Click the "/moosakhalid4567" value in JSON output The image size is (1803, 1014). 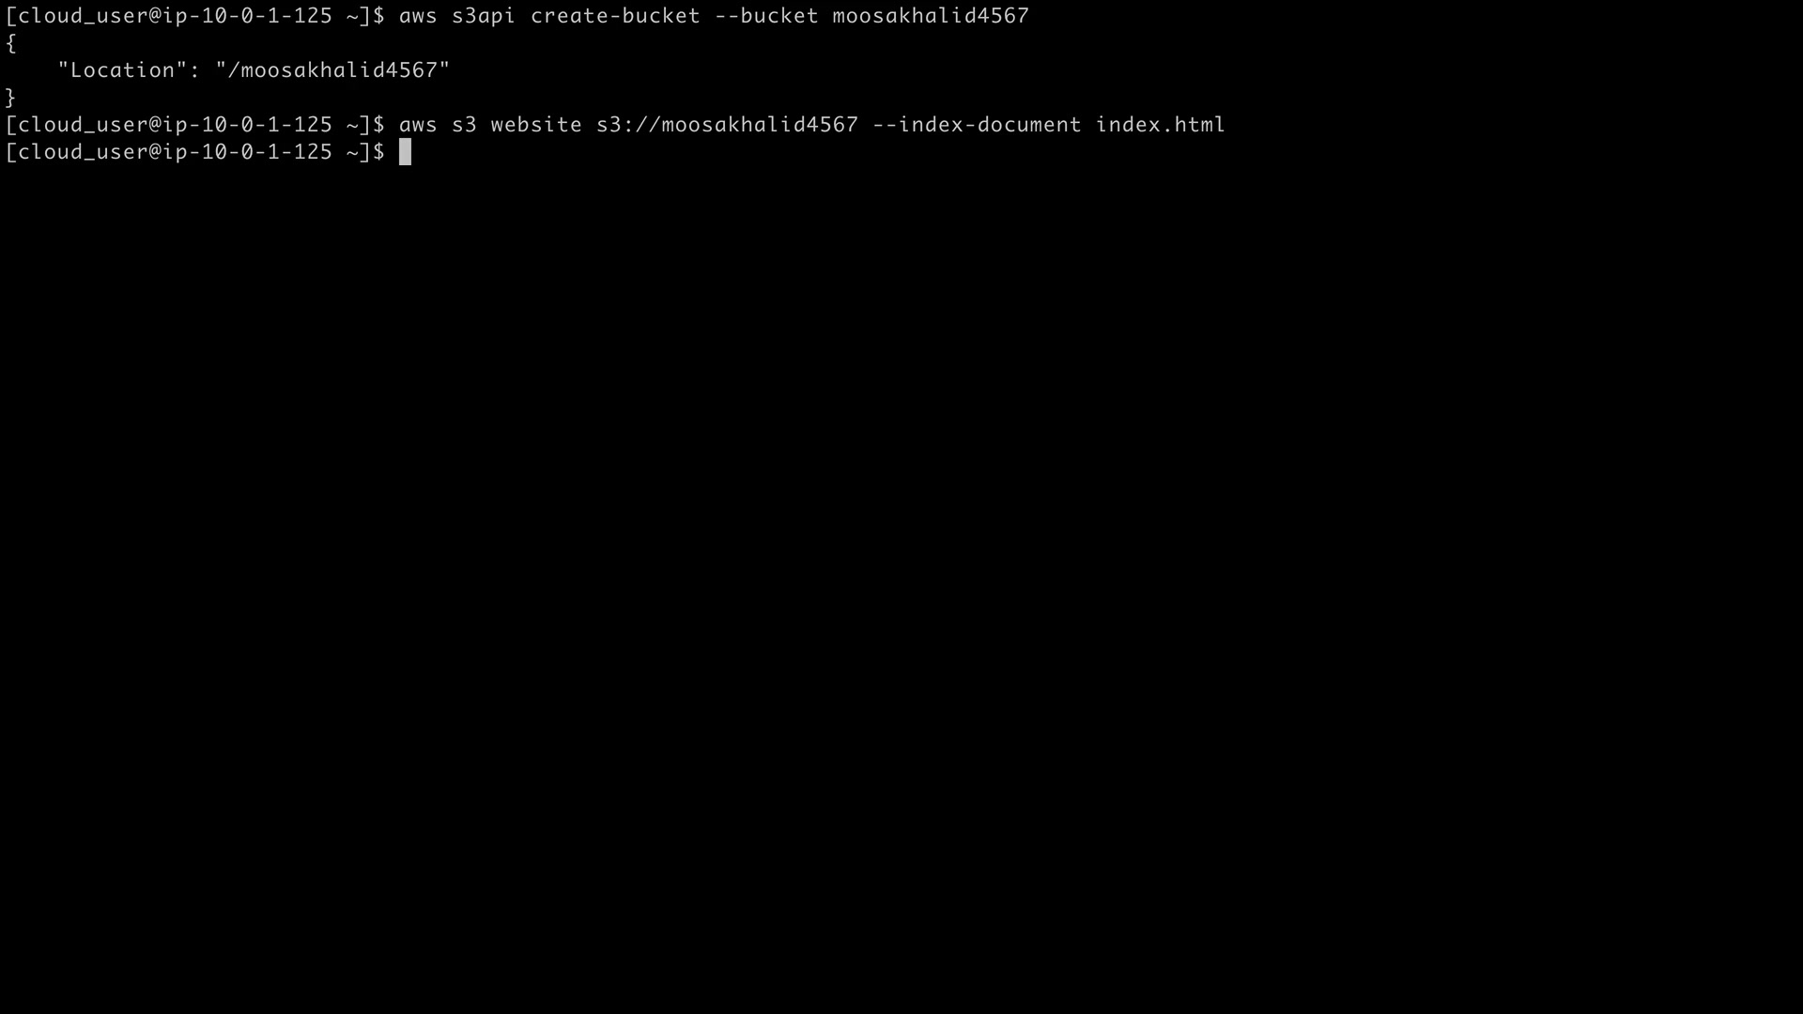point(333,70)
